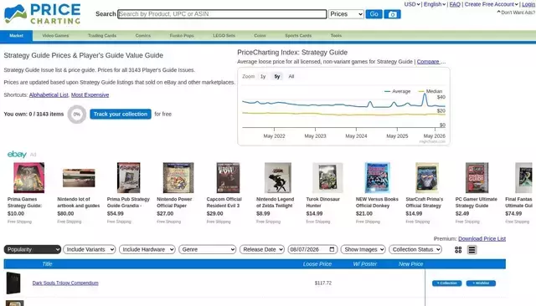Open the Coins menu
Viewport: 536px width, 306px height.
pos(260,35)
